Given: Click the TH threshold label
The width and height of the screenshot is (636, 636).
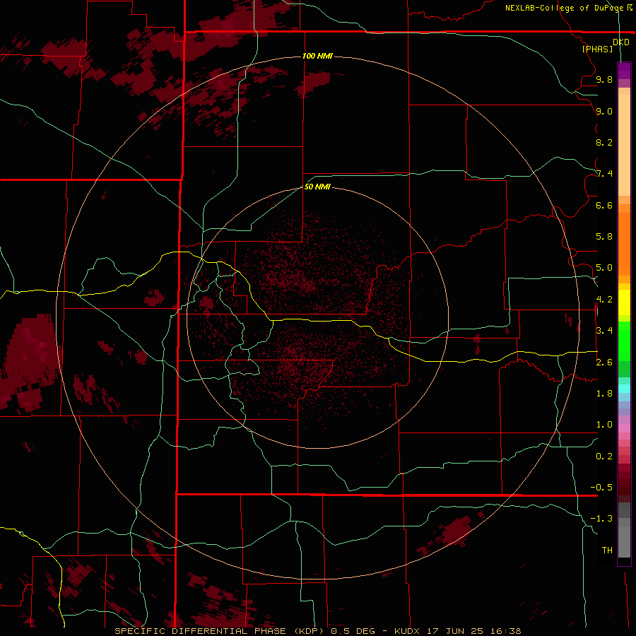Looking at the screenshot, I should point(607,550).
